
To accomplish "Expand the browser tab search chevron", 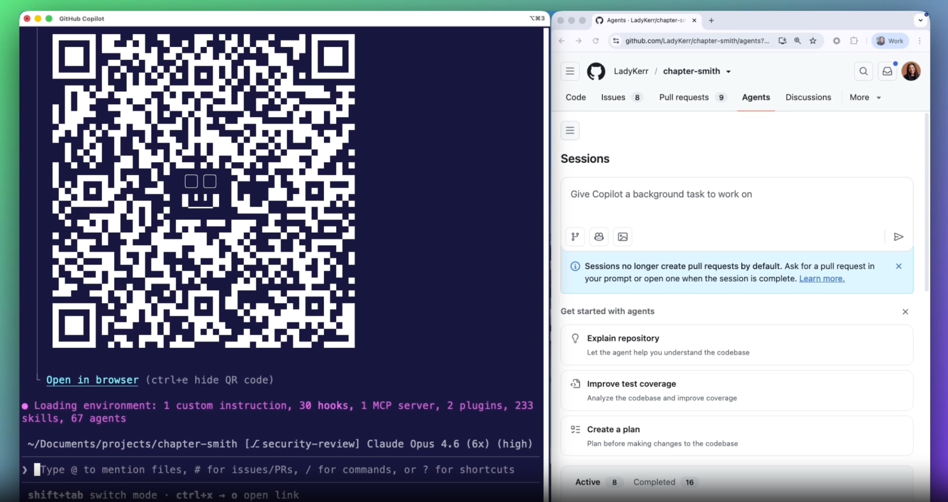I will point(921,20).
